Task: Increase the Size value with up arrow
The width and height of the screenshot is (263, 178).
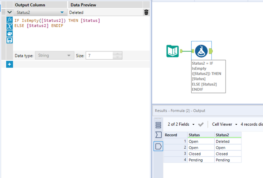Action: click(118, 54)
